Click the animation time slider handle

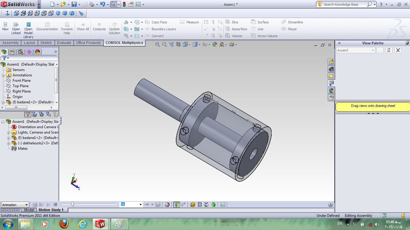(x=72, y=204)
